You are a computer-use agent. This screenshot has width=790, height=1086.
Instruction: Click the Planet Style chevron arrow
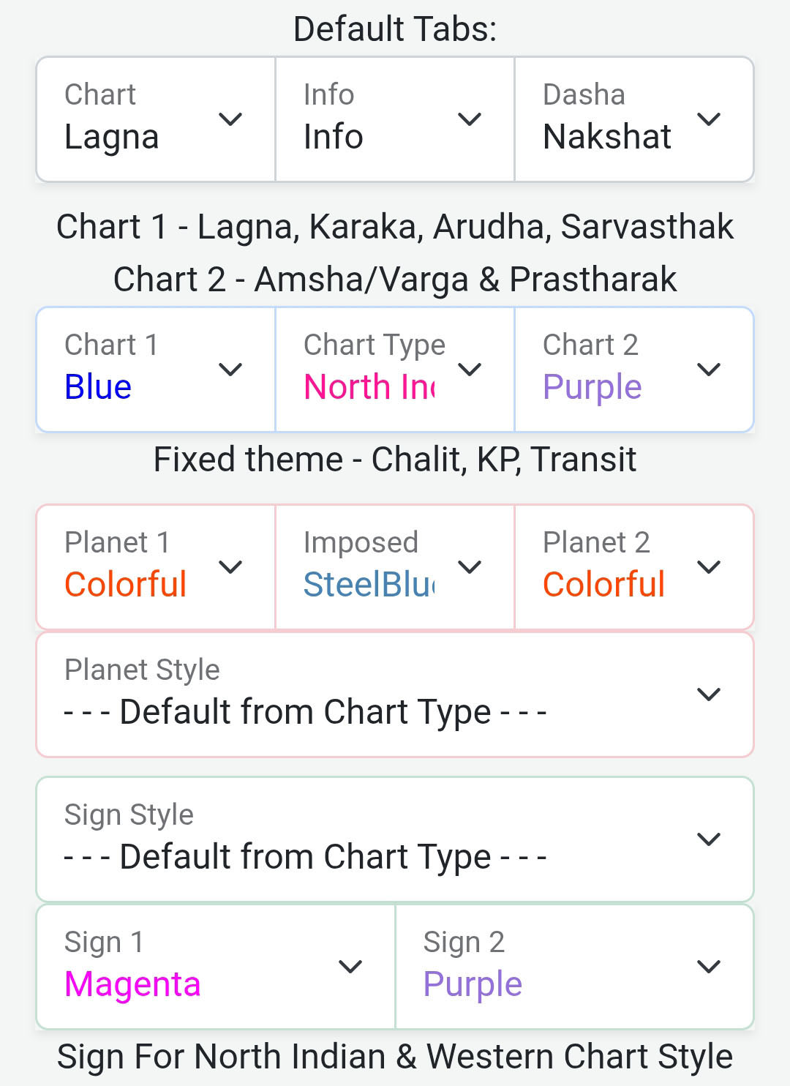click(x=708, y=694)
